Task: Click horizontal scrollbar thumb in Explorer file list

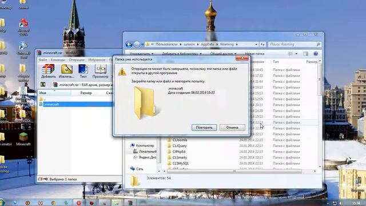Action: pos(234,172)
